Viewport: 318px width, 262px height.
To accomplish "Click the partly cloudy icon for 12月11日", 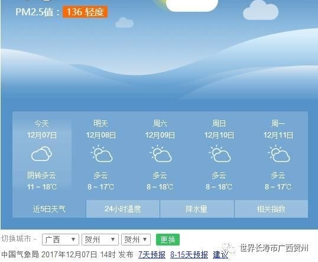I will (x=279, y=153).
